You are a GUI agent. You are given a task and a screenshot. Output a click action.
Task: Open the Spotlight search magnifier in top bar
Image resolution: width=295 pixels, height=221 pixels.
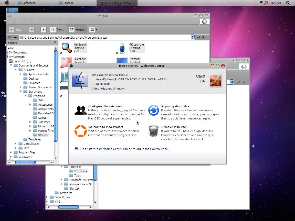click(x=288, y=3)
